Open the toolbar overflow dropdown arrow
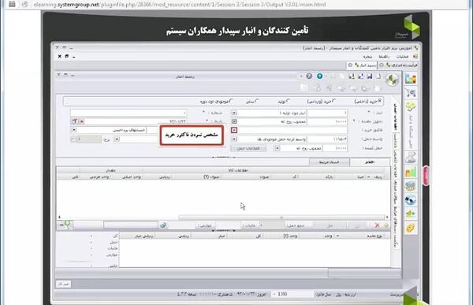 (301, 76)
